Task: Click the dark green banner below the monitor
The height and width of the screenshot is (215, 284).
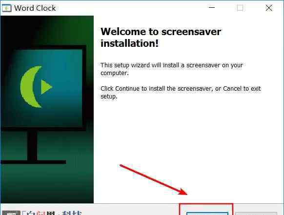Action: tap(47, 184)
